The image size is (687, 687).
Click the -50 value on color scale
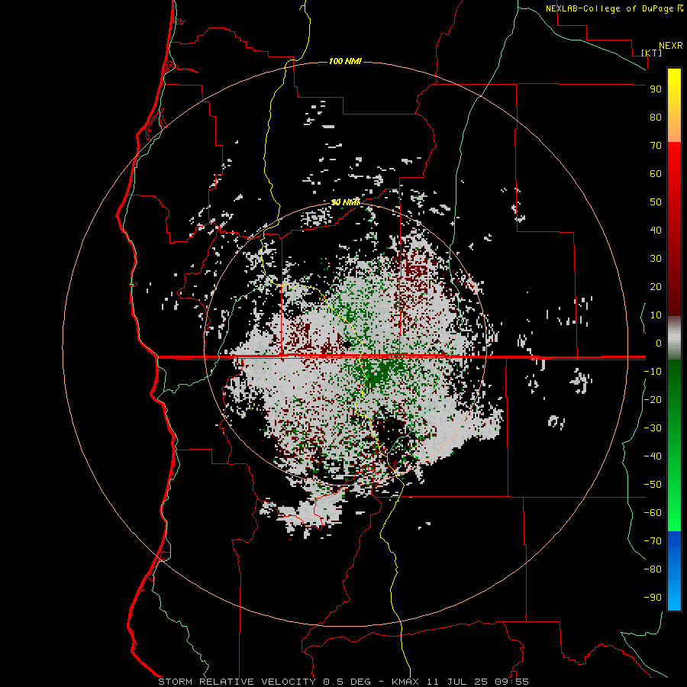click(653, 485)
